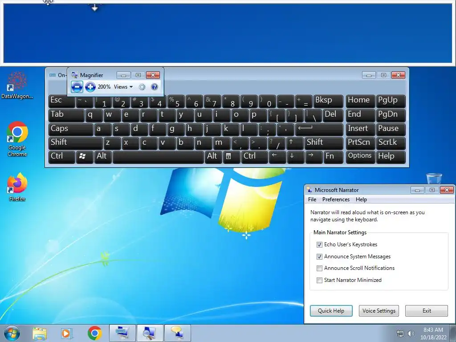This screenshot has width=456, height=342.
Task: Toggle left Ctrl key on keyboard
Action: (x=61, y=157)
